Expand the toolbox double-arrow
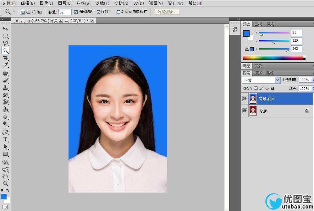The height and width of the screenshot is (211, 314). (x=2, y=19)
